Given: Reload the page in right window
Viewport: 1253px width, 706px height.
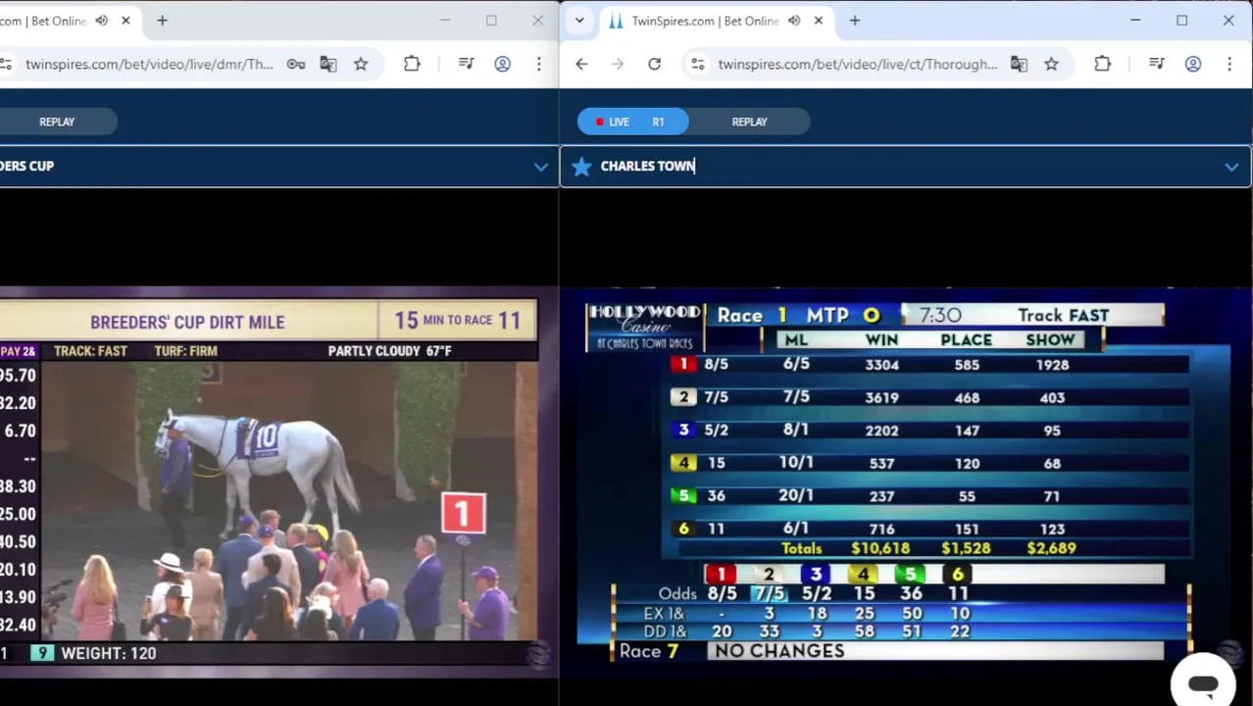Looking at the screenshot, I should point(654,64).
